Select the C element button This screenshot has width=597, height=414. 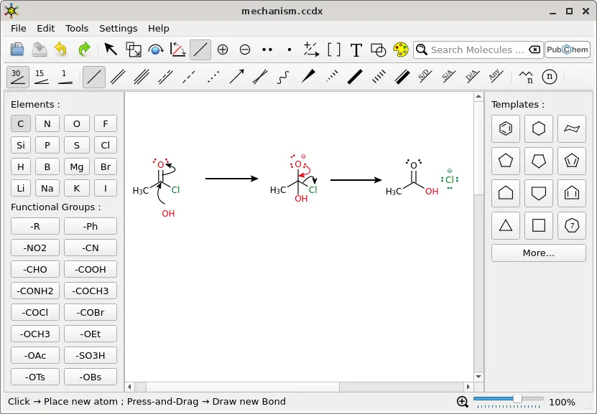[x=21, y=124]
